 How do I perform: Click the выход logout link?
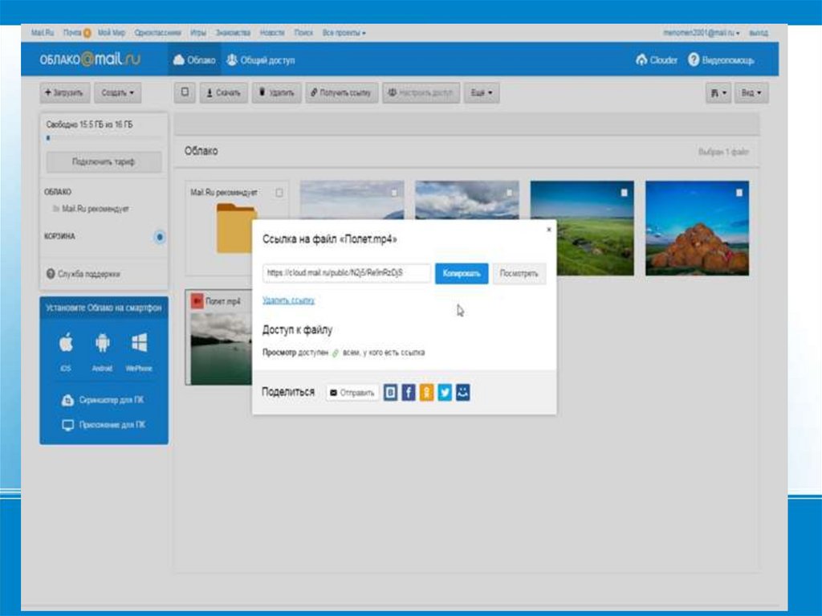(758, 33)
